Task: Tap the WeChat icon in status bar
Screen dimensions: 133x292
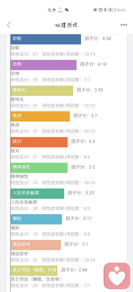Action: 66,10
